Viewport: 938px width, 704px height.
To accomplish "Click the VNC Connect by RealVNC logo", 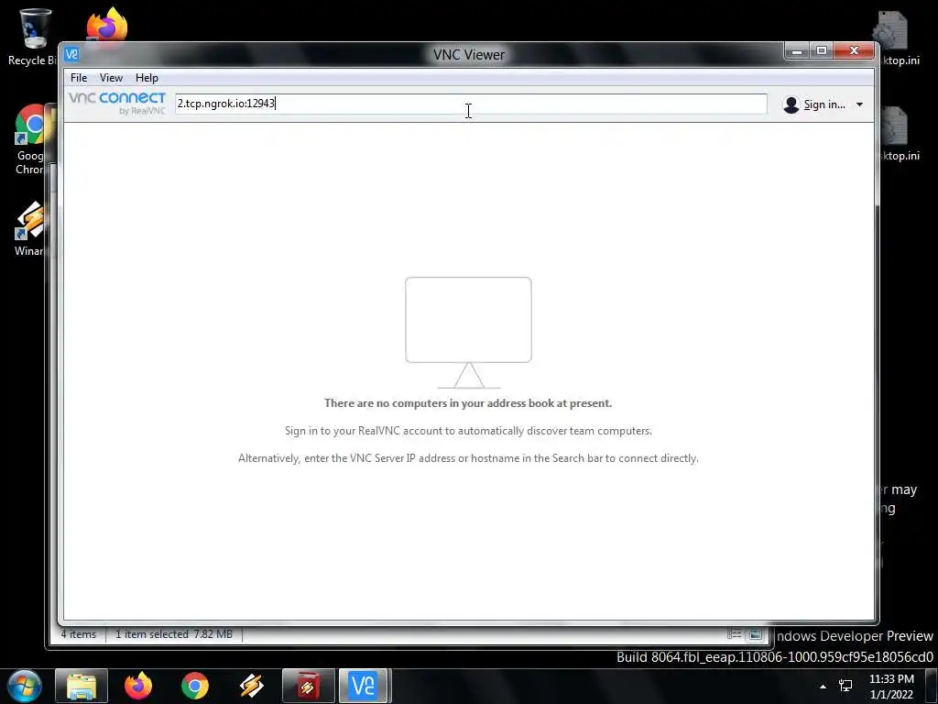I will click(x=117, y=103).
